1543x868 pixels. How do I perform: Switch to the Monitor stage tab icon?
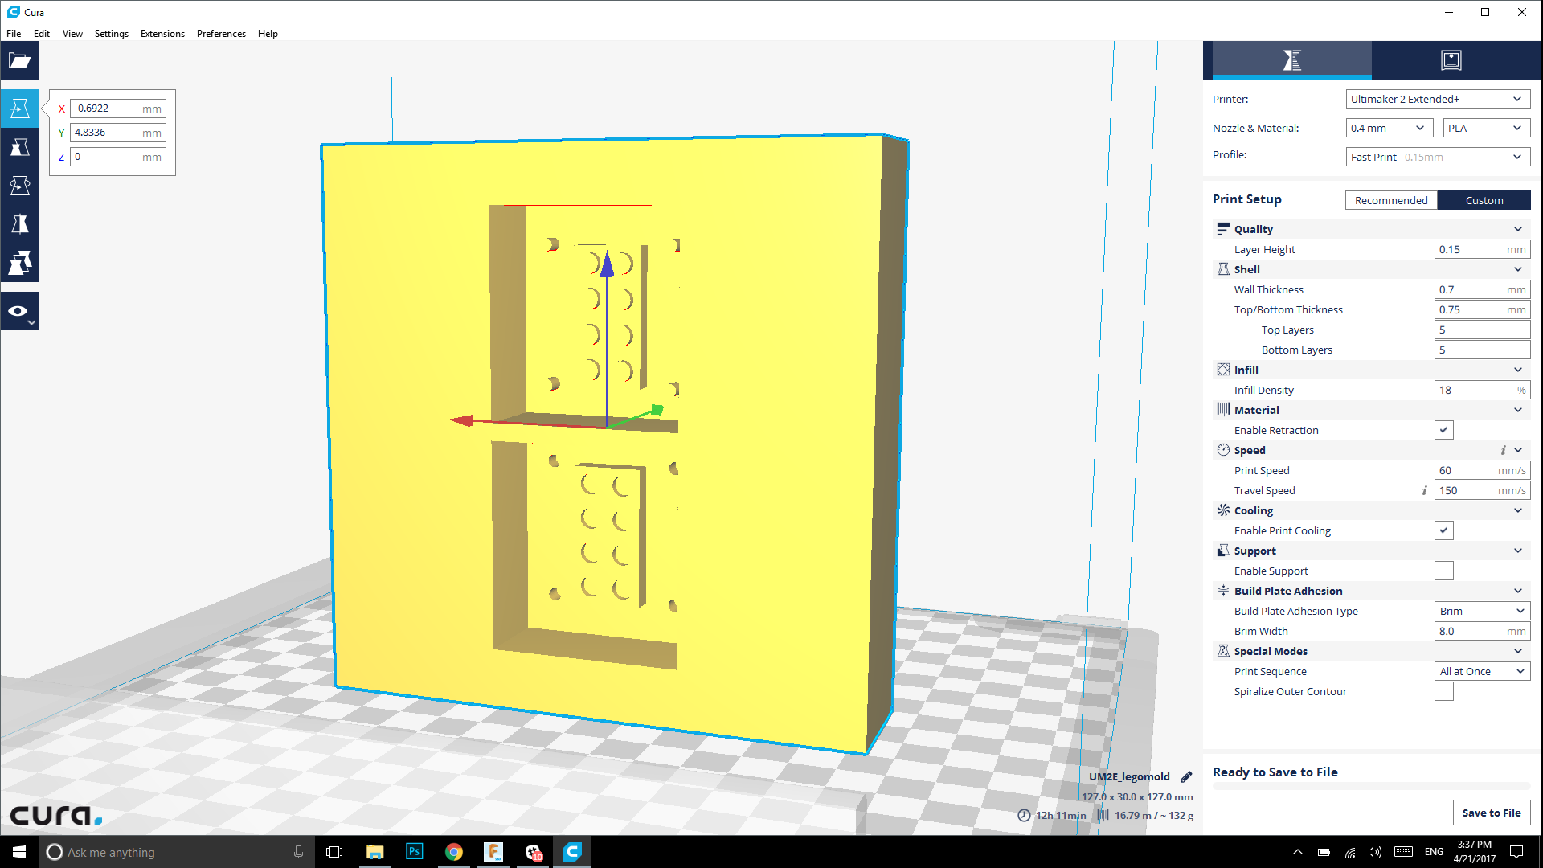pos(1451,60)
